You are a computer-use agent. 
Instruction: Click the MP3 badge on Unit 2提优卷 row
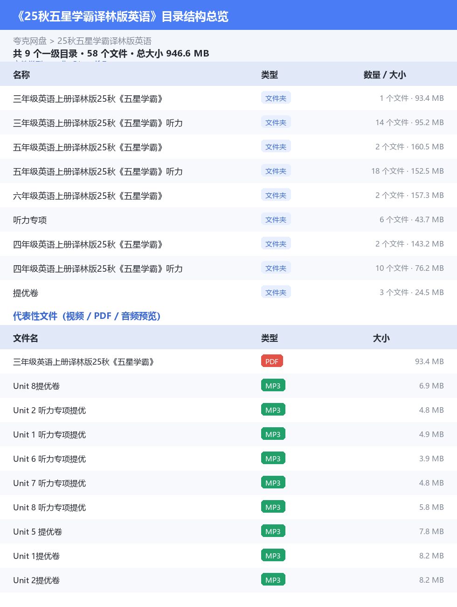point(273,580)
